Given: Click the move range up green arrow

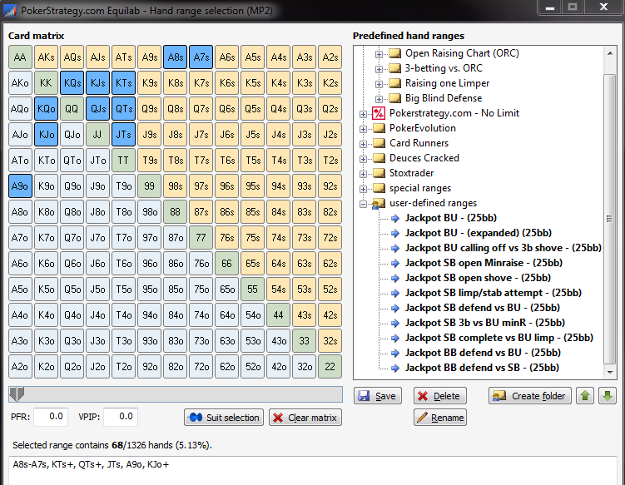Looking at the screenshot, I should (x=585, y=396).
